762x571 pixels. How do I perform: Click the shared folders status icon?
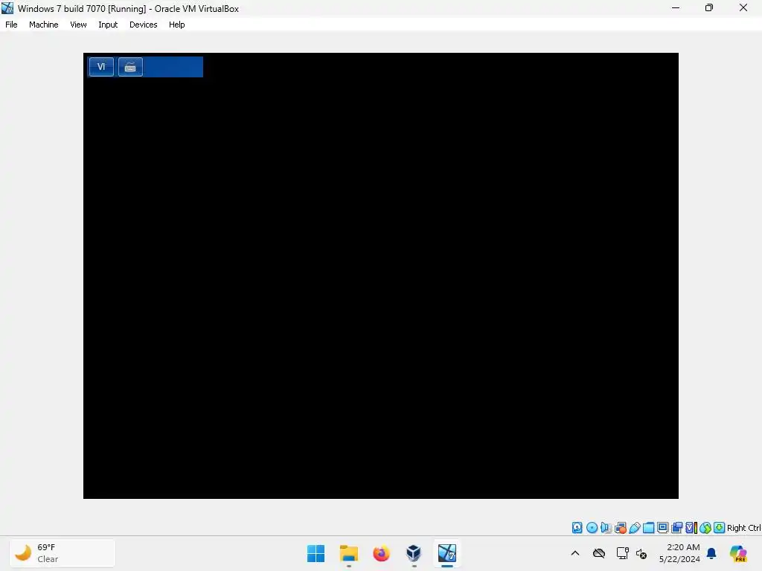coord(648,528)
